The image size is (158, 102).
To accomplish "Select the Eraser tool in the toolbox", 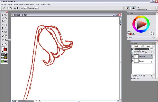I will click(x=6, y=36).
